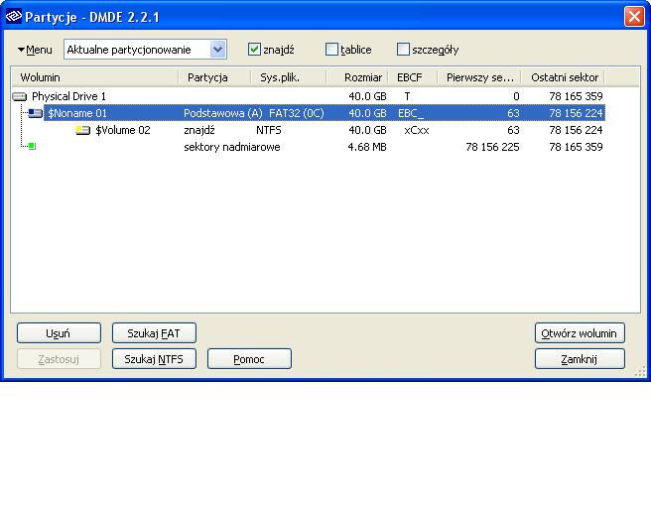Click the Rozmiar column header
Viewport: 651px width, 508px height.
pos(357,77)
